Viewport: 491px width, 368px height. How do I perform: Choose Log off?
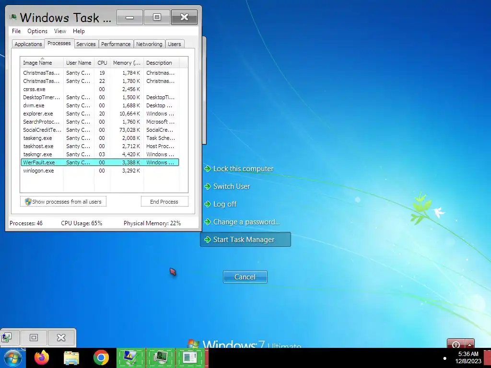[224, 204]
